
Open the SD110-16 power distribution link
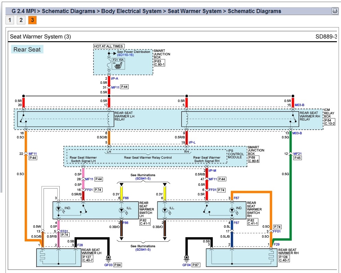(125, 55)
